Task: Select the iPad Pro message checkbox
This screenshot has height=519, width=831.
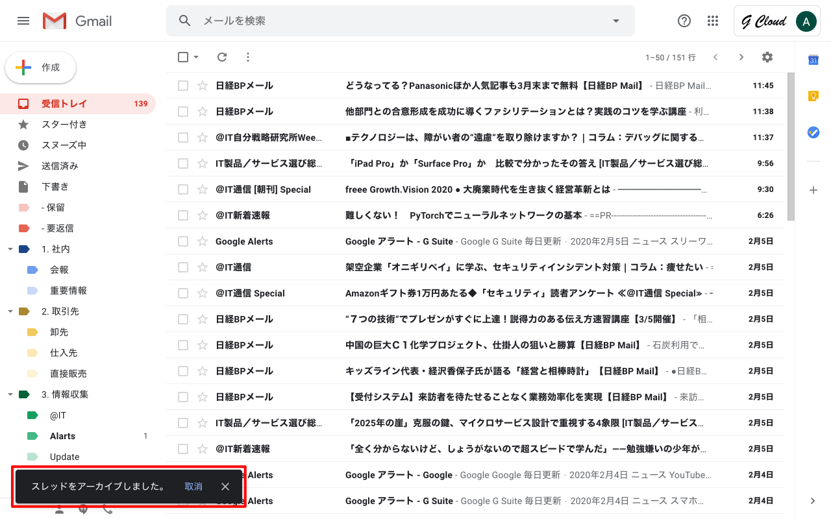Action: (x=183, y=163)
